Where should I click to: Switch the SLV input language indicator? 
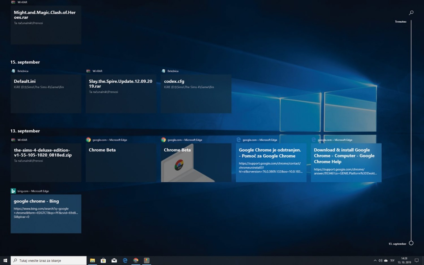(x=392, y=260)
